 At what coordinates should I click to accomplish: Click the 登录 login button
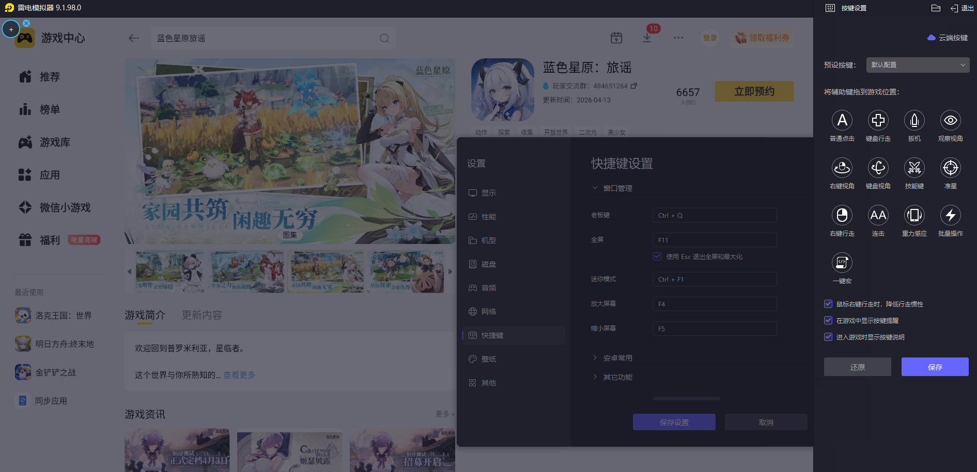(x=710, y=38)
